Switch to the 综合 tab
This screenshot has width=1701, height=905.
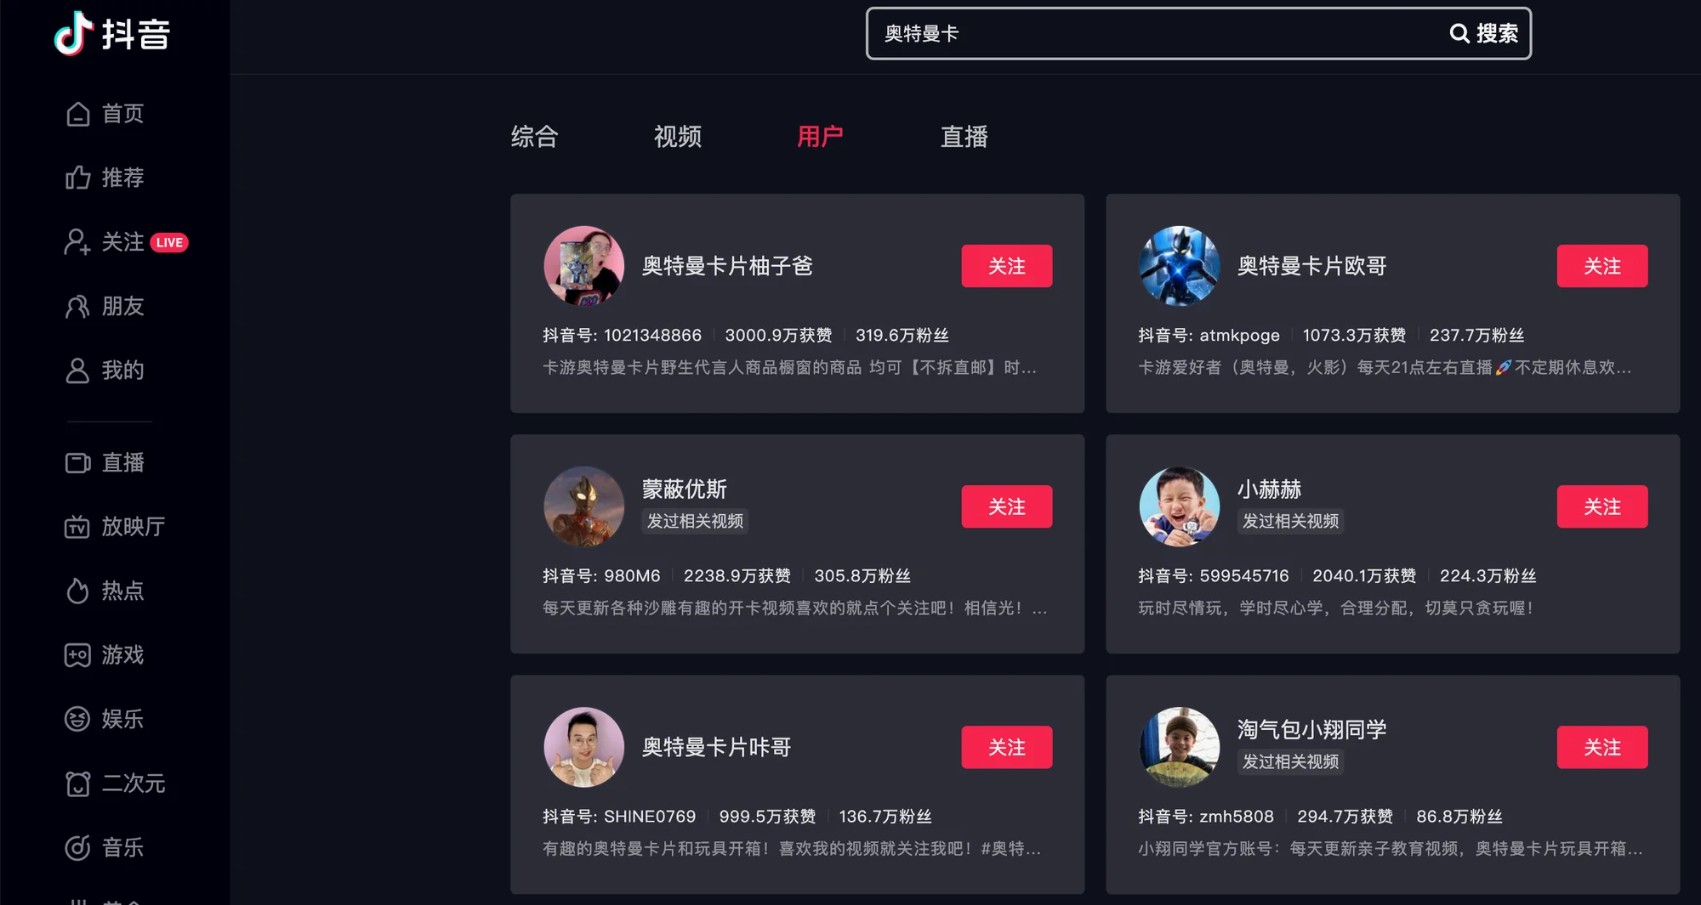535,137
